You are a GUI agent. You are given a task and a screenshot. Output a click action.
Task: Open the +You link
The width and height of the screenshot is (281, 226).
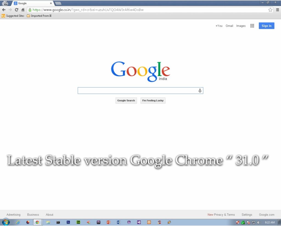219,26
